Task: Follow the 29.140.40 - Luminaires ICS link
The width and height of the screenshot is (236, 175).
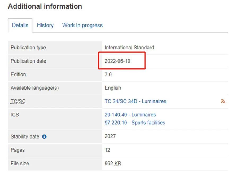Action: pos(130,115)
